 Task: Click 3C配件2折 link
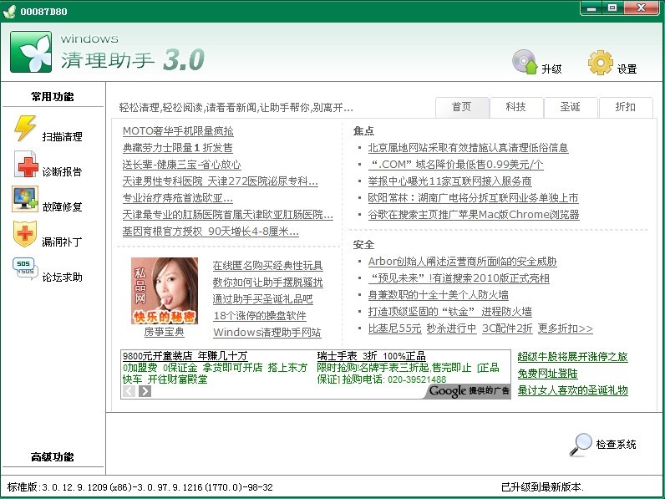[x=507, y=328]
